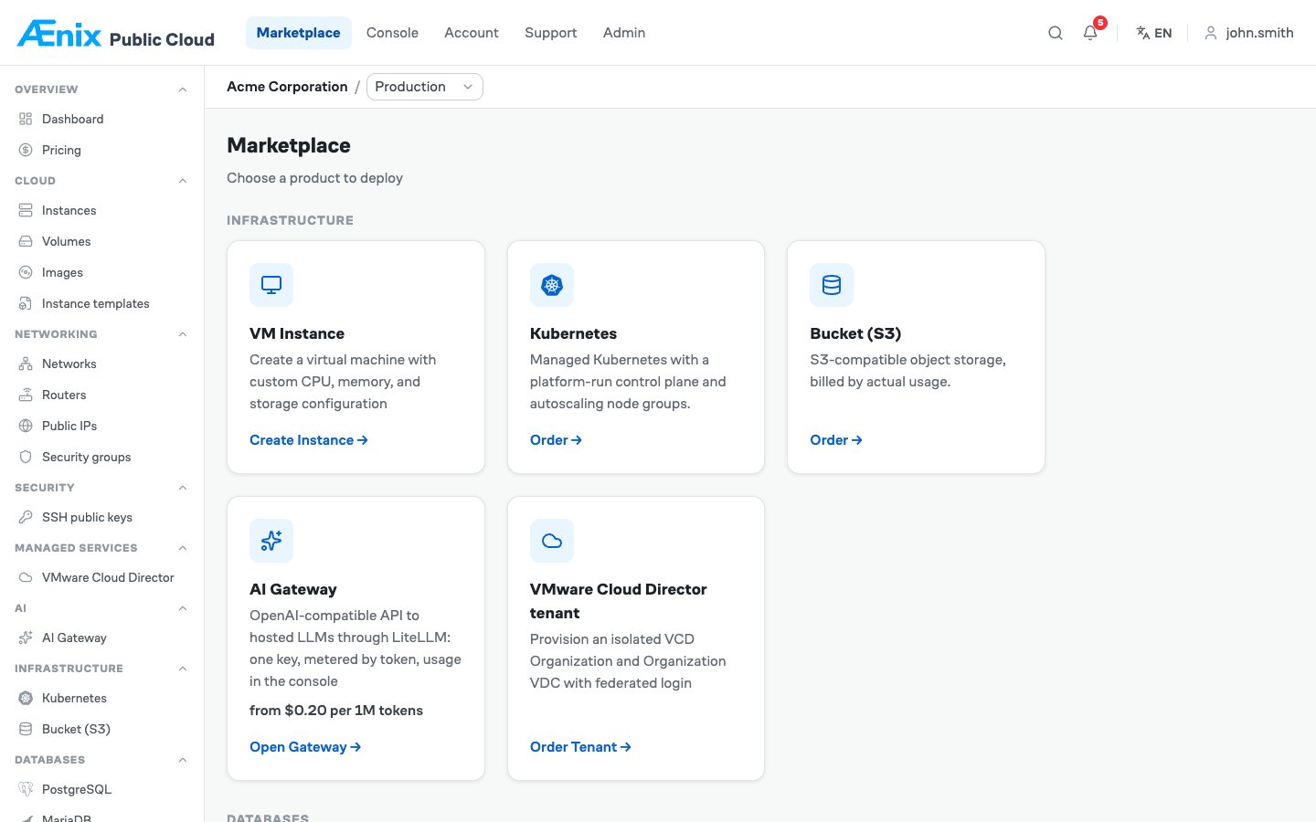Select the Marketplace tab
1316x822 pixels.
coord(299,33)
